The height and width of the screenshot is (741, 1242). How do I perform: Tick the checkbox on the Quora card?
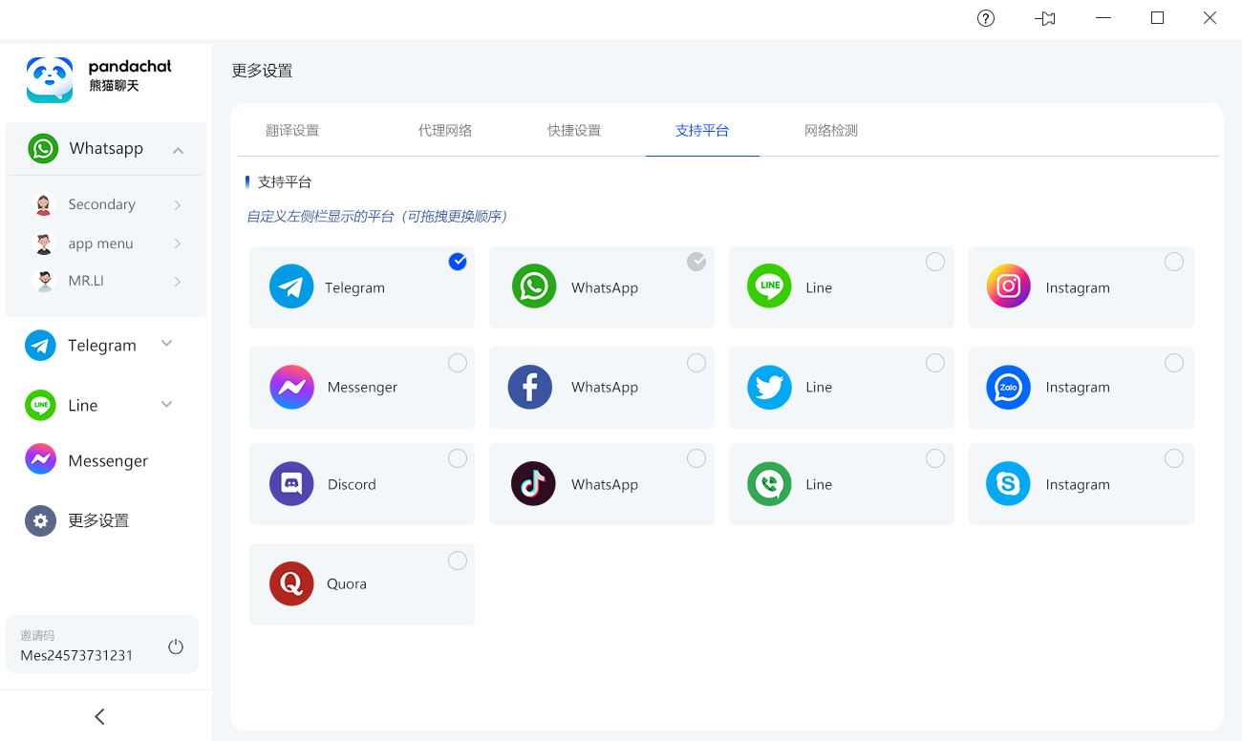458,561
